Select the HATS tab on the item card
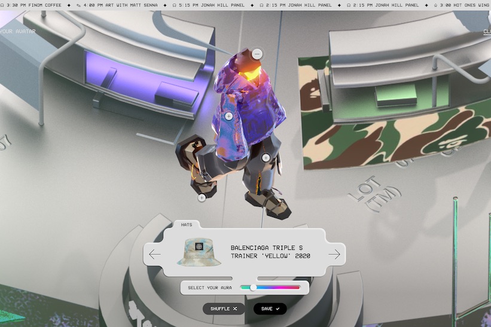The width and height of the screenshot is (491, 327). click(x=187, y=224)
